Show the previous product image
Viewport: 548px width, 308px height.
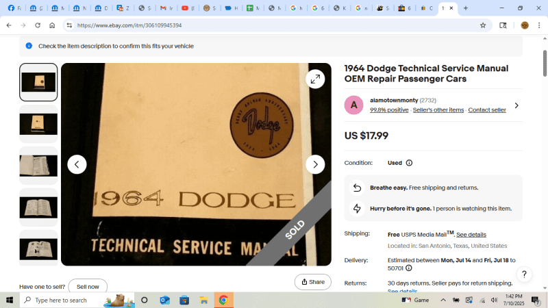[x=77, y=164]
